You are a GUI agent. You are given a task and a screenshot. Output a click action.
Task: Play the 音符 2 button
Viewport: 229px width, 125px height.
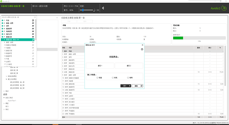tap(129, 66)
